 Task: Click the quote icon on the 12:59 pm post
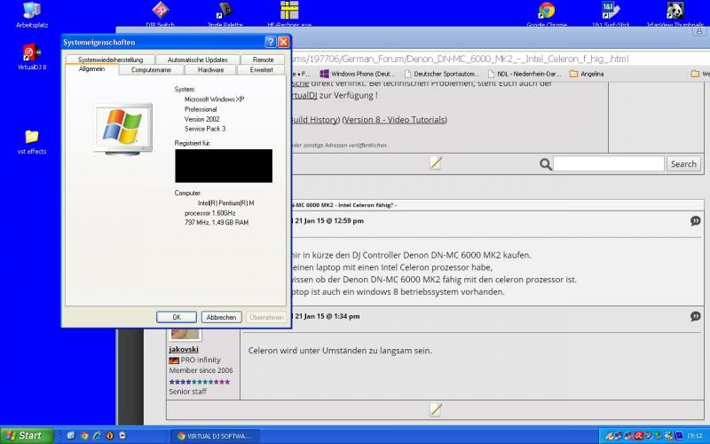(x=695, y=220)
